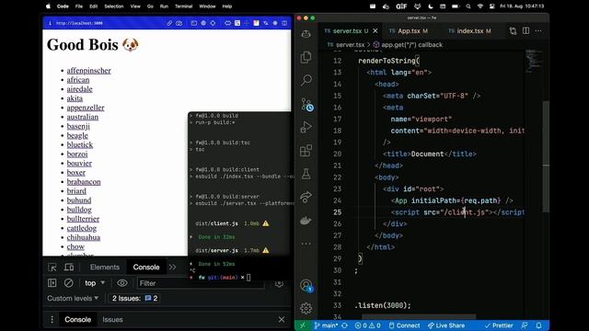This screenshot has height=331, width=589.
Task: Click the Prettier status bar item
Action: [499, 325]
